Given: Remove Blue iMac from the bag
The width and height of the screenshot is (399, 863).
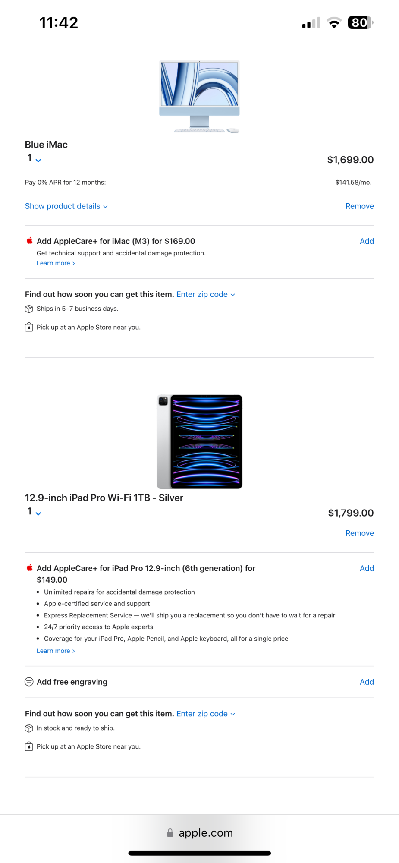Looking at the screenshot, I should pyautogui.click(x=359, y=206).
